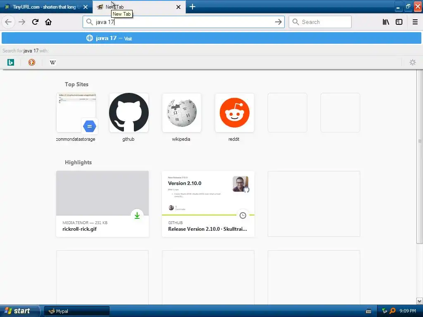
Task: Open the home page button
Action: pos(48,22)
